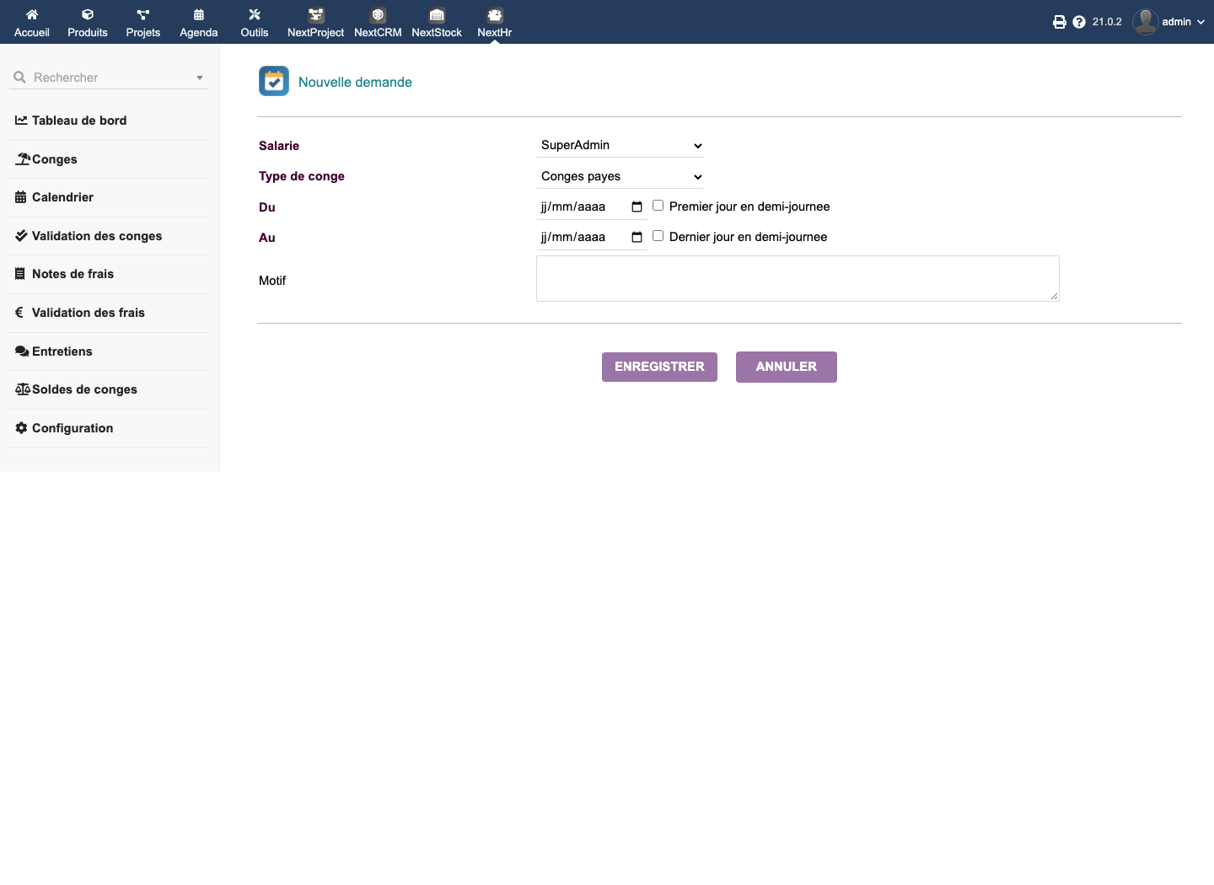Open the NextCRM module icon
This screenshot has width=1214, height=885.
(x=378, y=15)
